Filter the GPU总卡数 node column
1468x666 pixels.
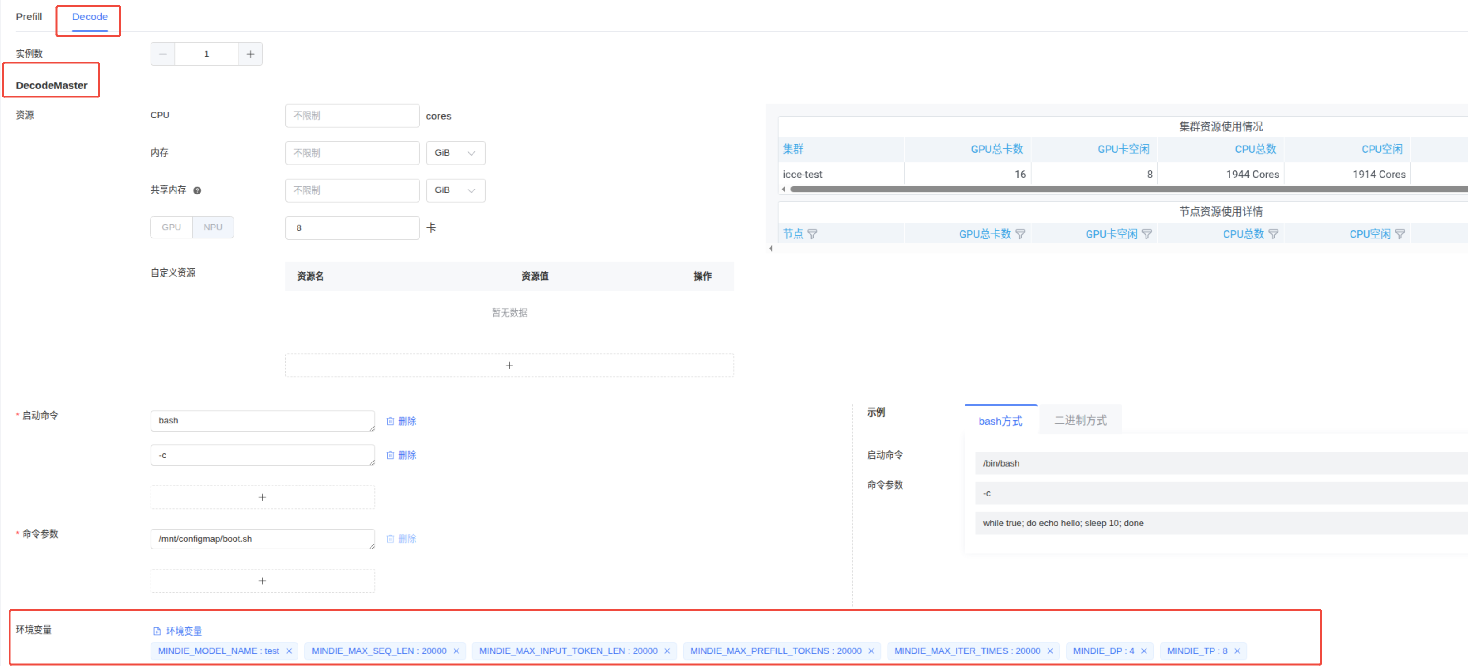tap(1021, 234)
